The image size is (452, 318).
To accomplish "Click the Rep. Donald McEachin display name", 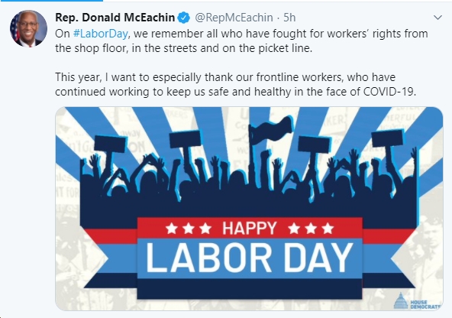I will (115, 18).
